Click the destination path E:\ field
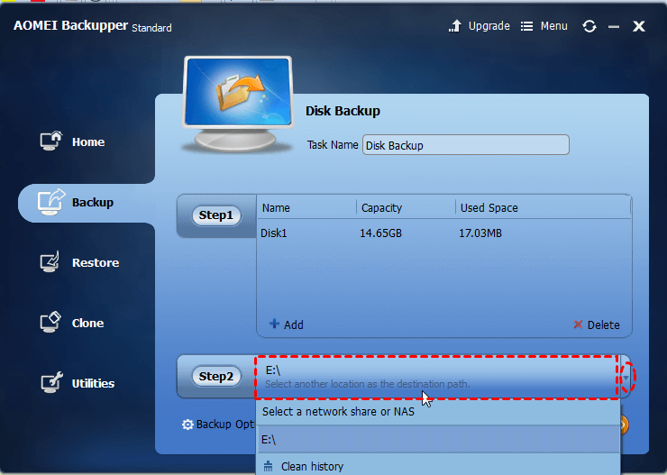This screenshot has width=667, height=475. click(436, 377)
